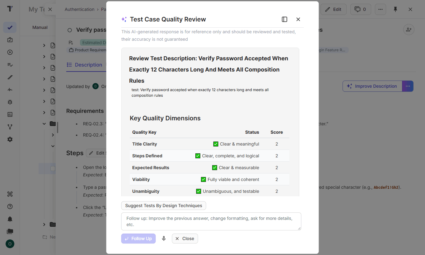Click the microphone voice input icon
The height and width of the screenshot is (255, 425).
click(164, 239)
